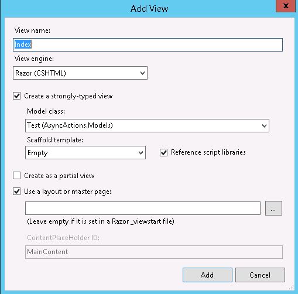Uncheck Create a strongly-typed view
298x294 pixels.
17,96
